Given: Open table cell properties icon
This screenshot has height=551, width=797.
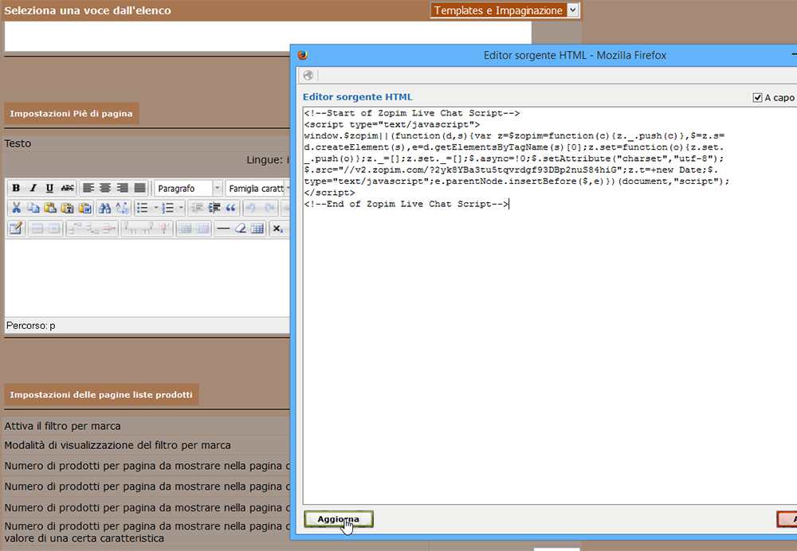Looking at the screenshot, I should click(x=54, y=229).
